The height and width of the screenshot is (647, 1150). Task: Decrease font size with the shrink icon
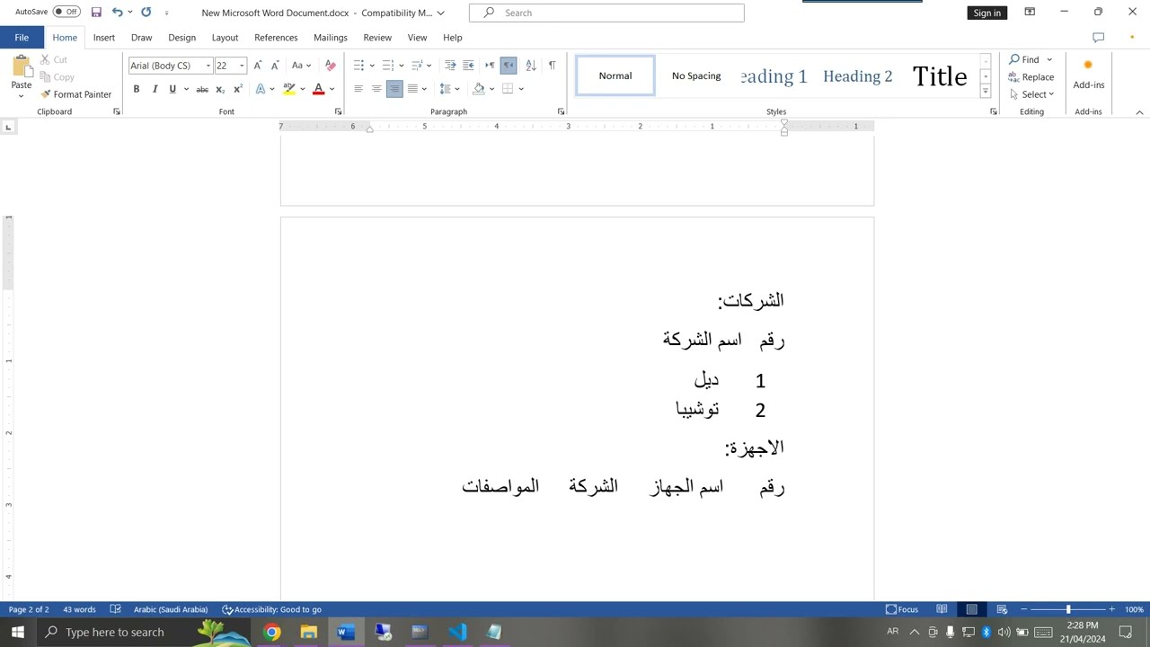click(275, 66)
